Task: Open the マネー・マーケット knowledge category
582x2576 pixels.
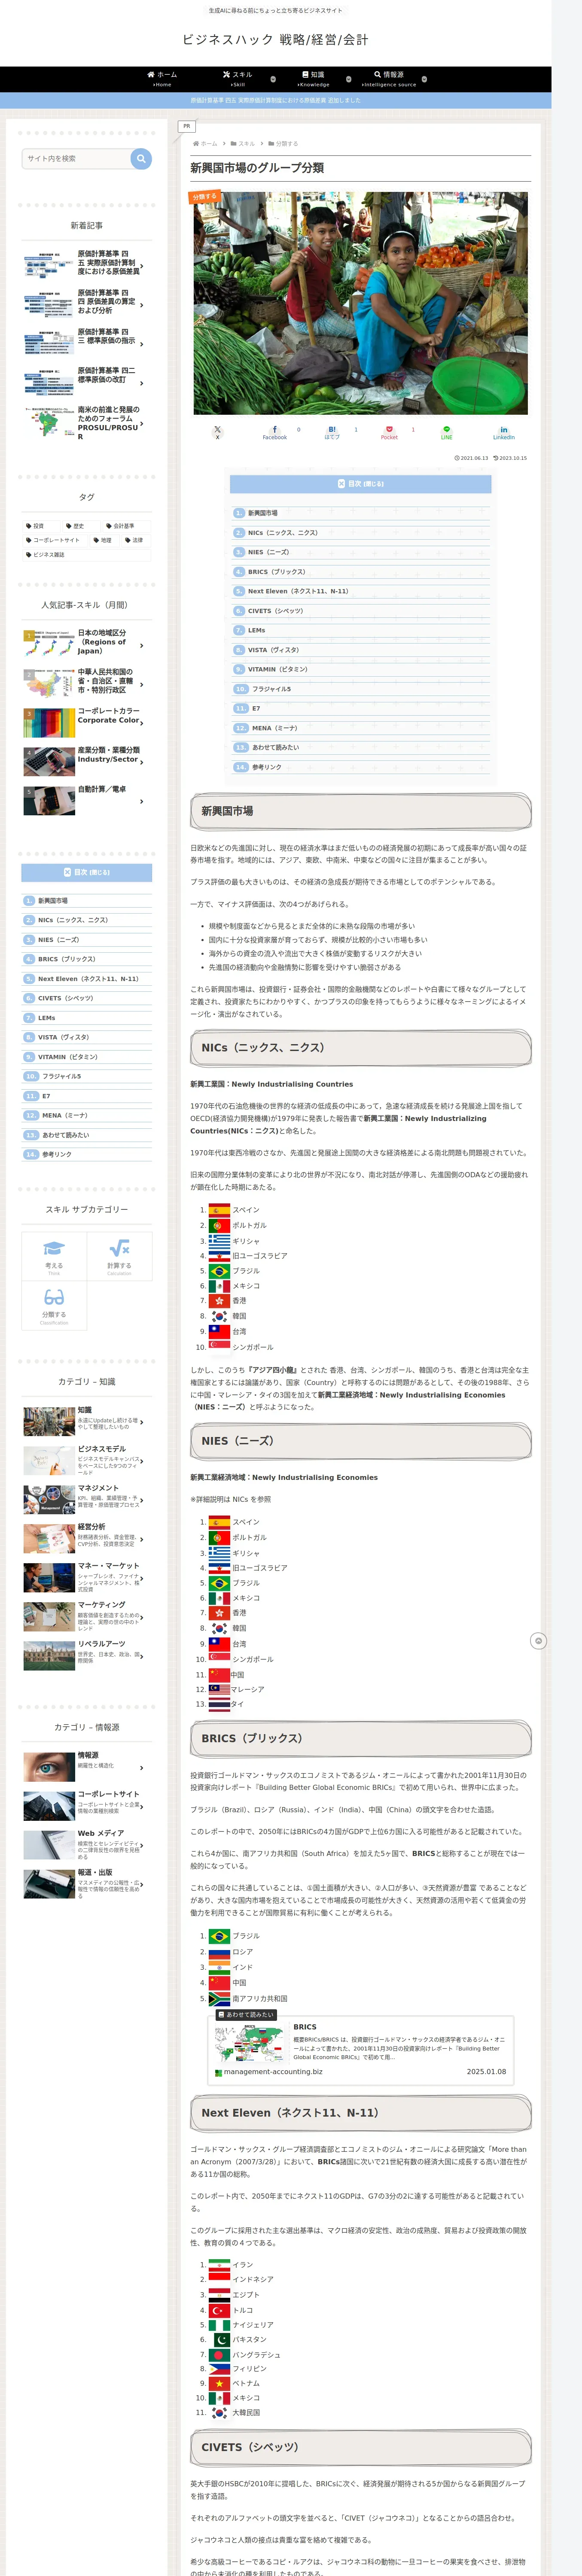Action: tap(85, 1577)
